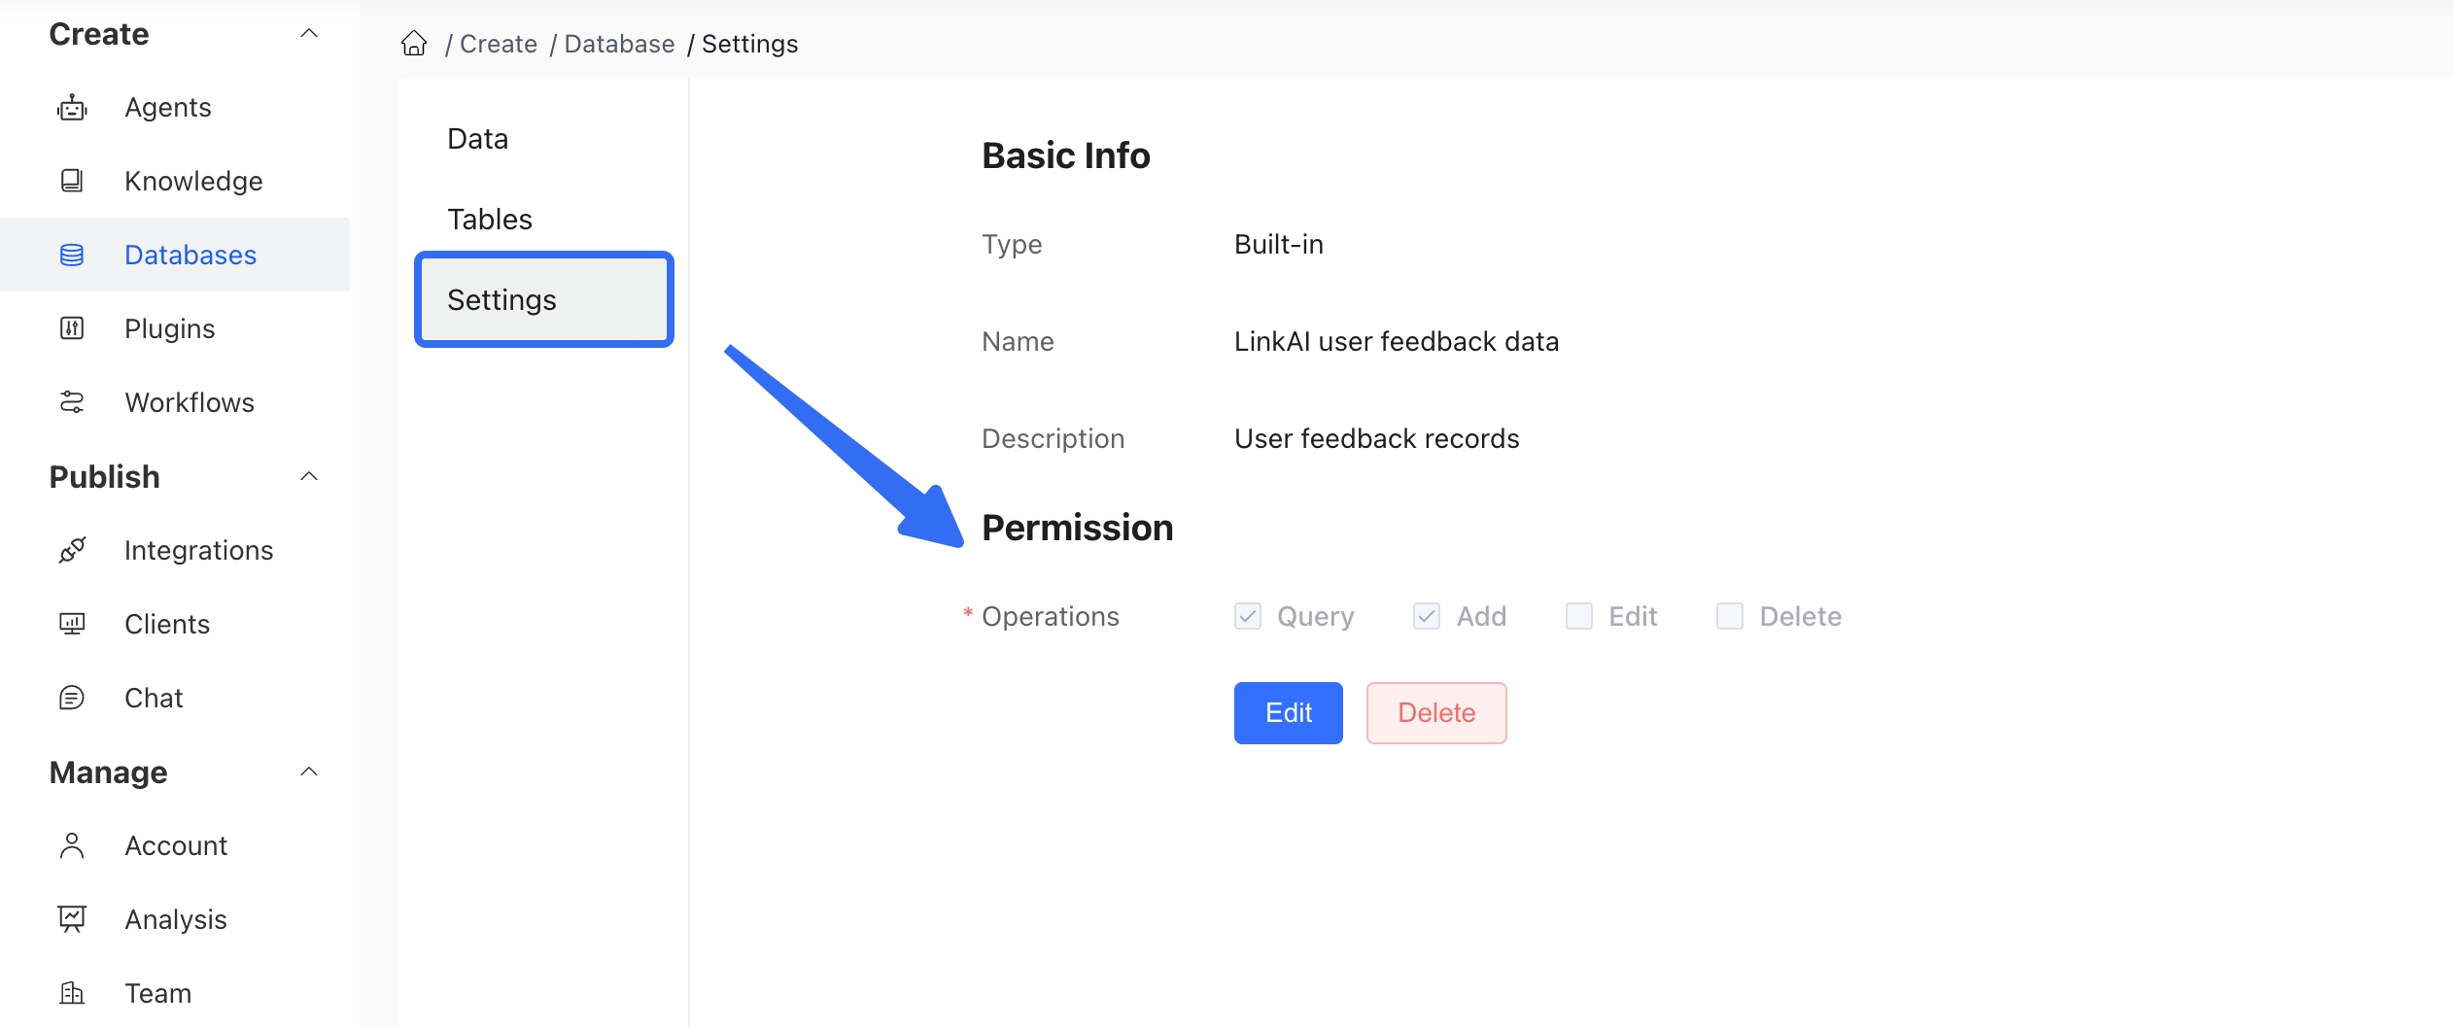Check the Delete operation checkbox
The height and width of the screenshot is (1028, 2453).
(x=1730, y=616)
